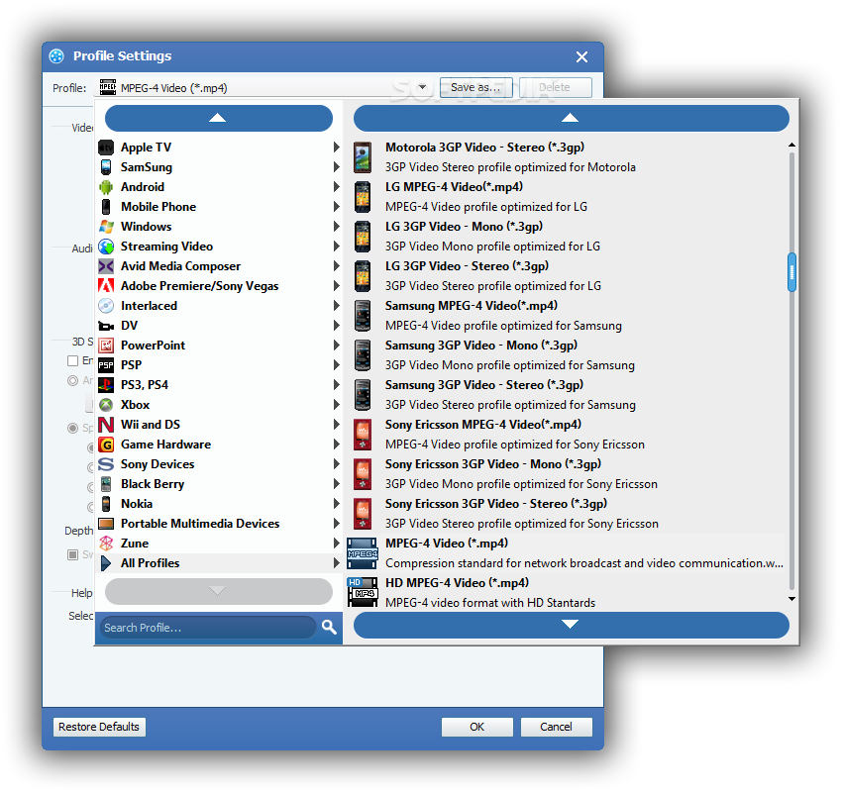Click the PowerPoint category icon
This screenshot has height=792, width=842.
pyautogui.click(x=106, y=346)
